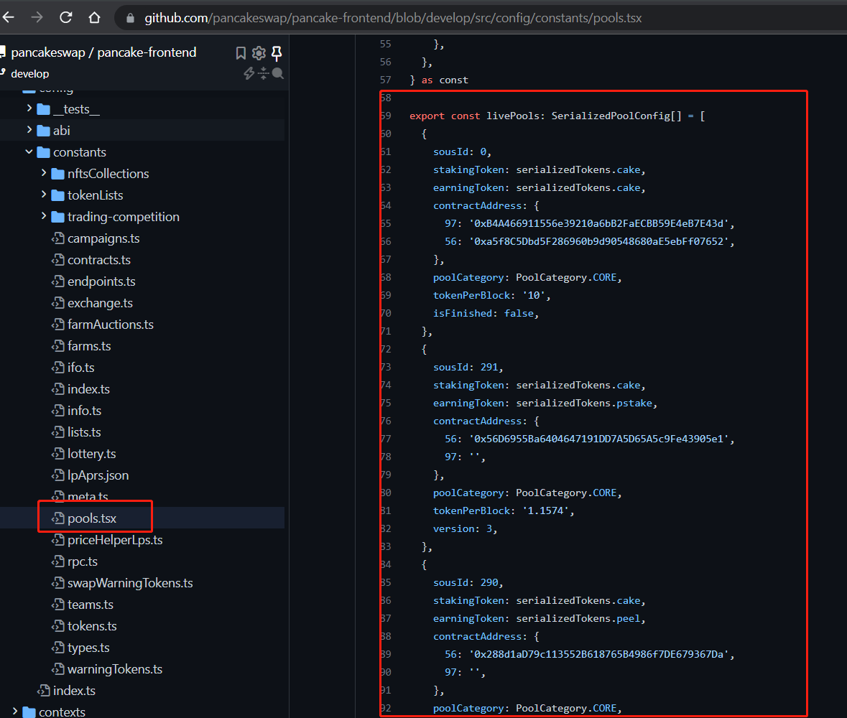
Task: Open contracts.ts file
Action: click(99, 260)
